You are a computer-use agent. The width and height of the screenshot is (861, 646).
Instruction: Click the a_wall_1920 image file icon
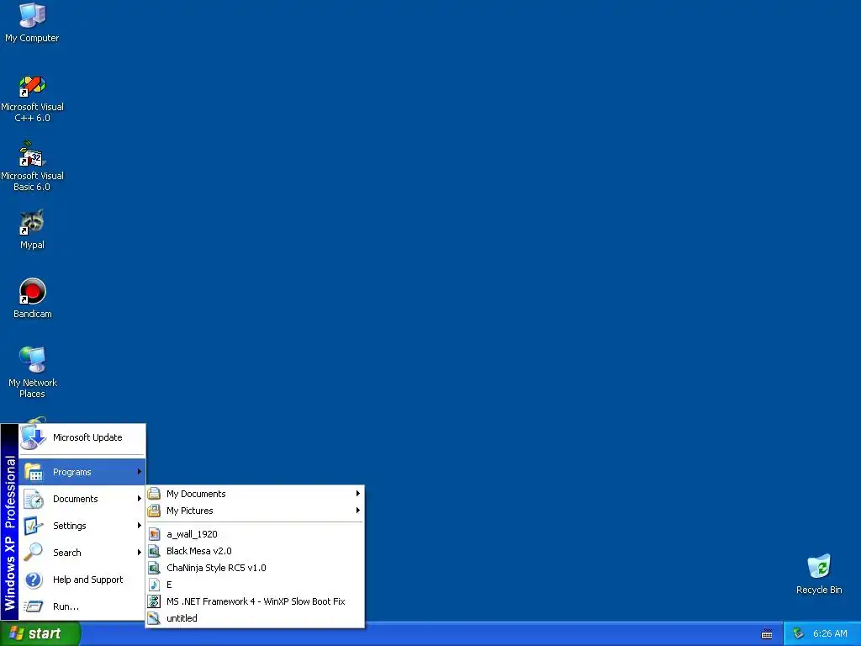point(155,534)
